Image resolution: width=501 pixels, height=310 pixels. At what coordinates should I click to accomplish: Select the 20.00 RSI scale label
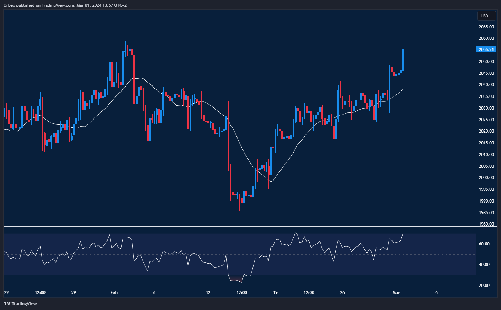484,286
